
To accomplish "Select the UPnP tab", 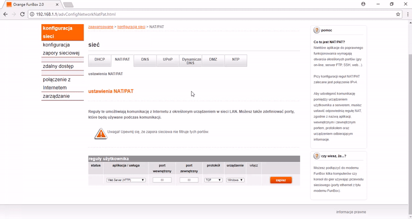I will [x=167, y=60].
